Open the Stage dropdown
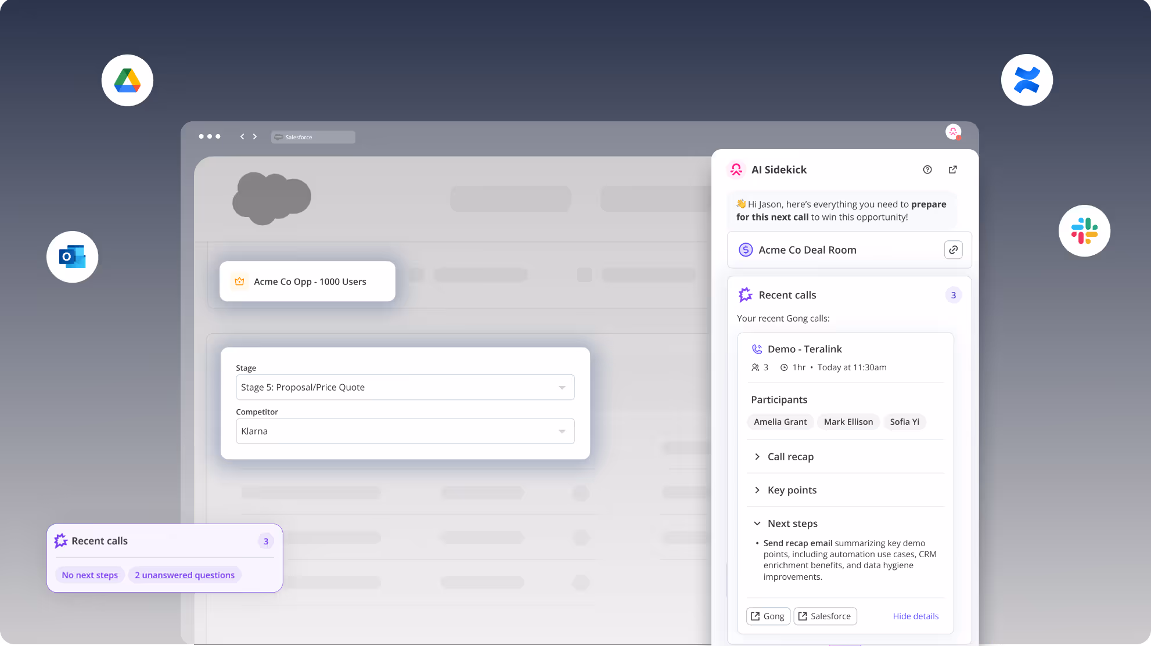Image resolution: width=1151 pixels, height=646 pixels. pyautogui.click(x=405, y=387)
